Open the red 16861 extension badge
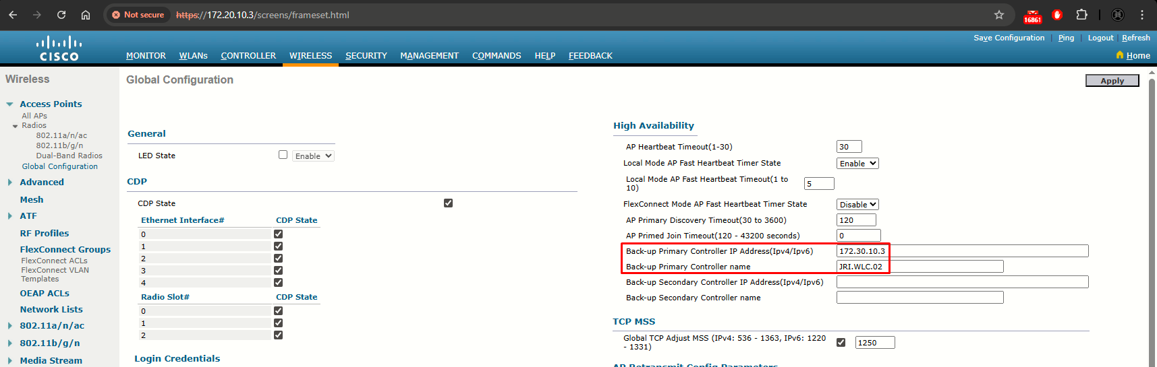 (1032, 15)
